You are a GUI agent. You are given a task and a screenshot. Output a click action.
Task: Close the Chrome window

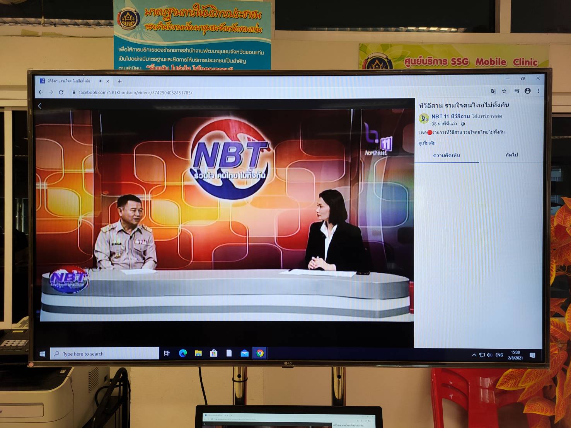click(x=538, y=78)
